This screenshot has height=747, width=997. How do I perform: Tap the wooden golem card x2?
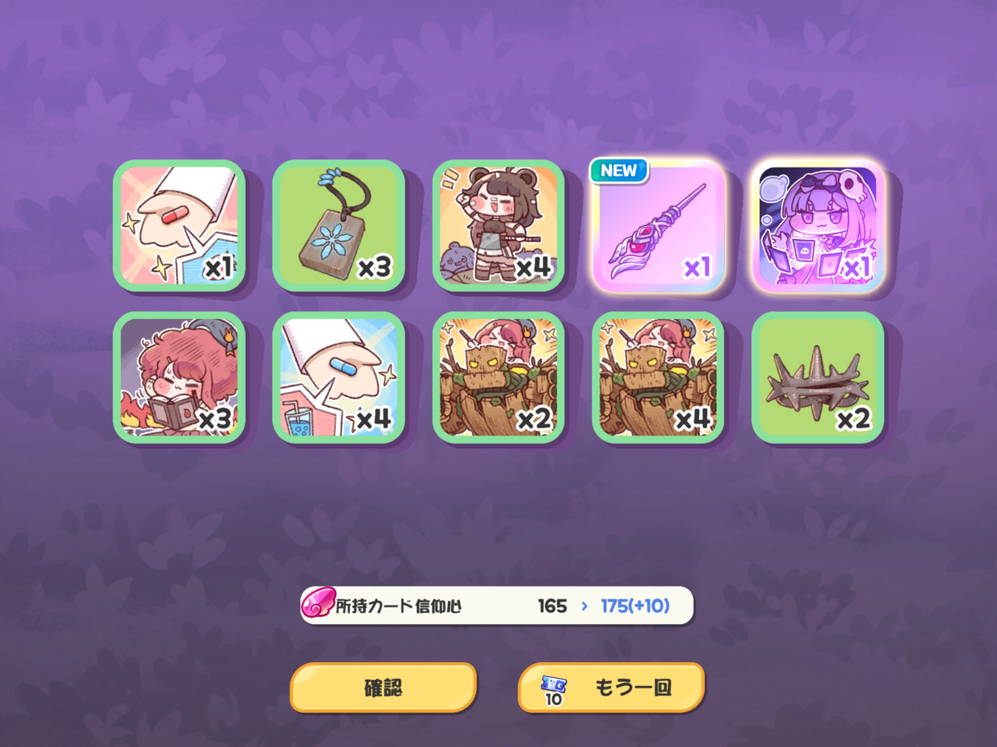click(x=498, y=378)
